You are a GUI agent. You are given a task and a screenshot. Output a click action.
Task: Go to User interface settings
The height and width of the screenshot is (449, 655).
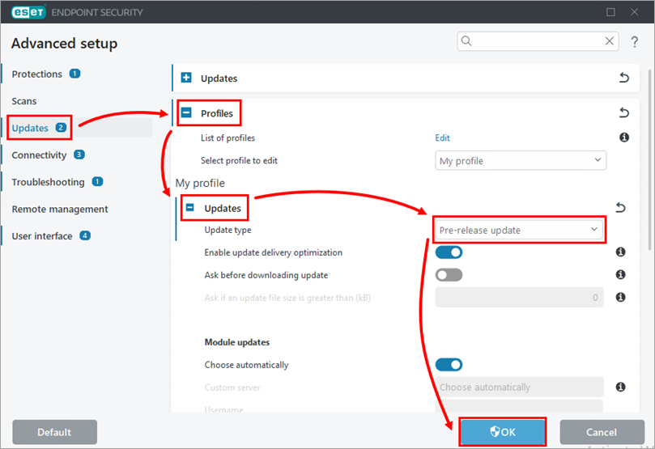pos(42,236)
